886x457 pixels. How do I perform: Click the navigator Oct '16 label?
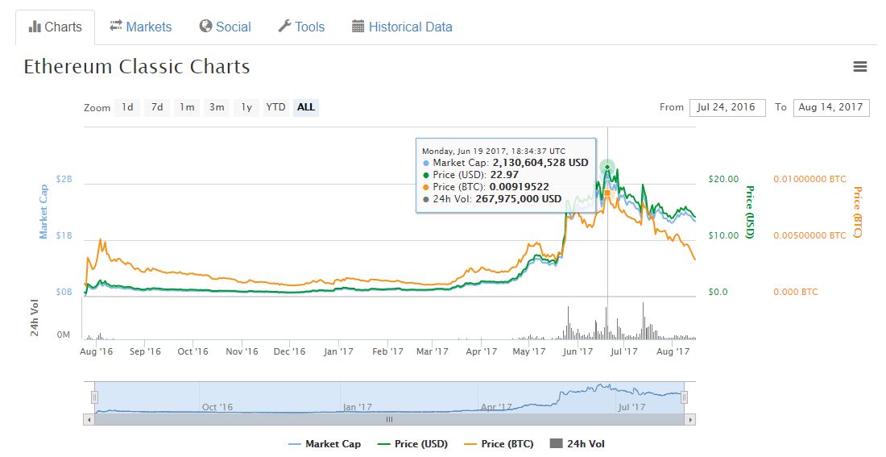tap(217, 407)
